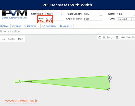Switch to Map view
Image resolution: width=135 pixels, height=106 pixels.
(4, 39)
